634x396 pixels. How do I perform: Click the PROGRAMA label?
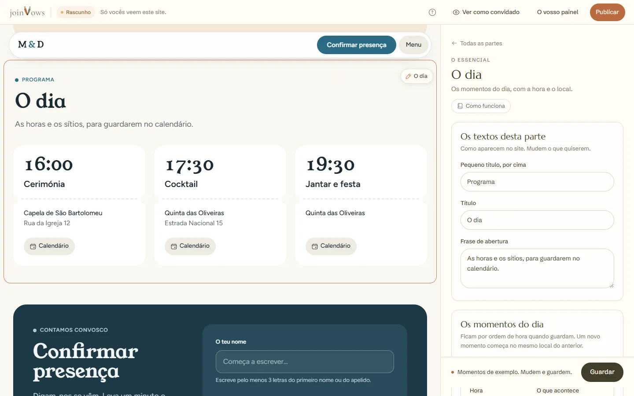pyautogui.click(x=38, y=80)
